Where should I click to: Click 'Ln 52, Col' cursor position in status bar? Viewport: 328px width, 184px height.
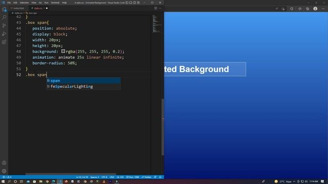pos(82,177)
